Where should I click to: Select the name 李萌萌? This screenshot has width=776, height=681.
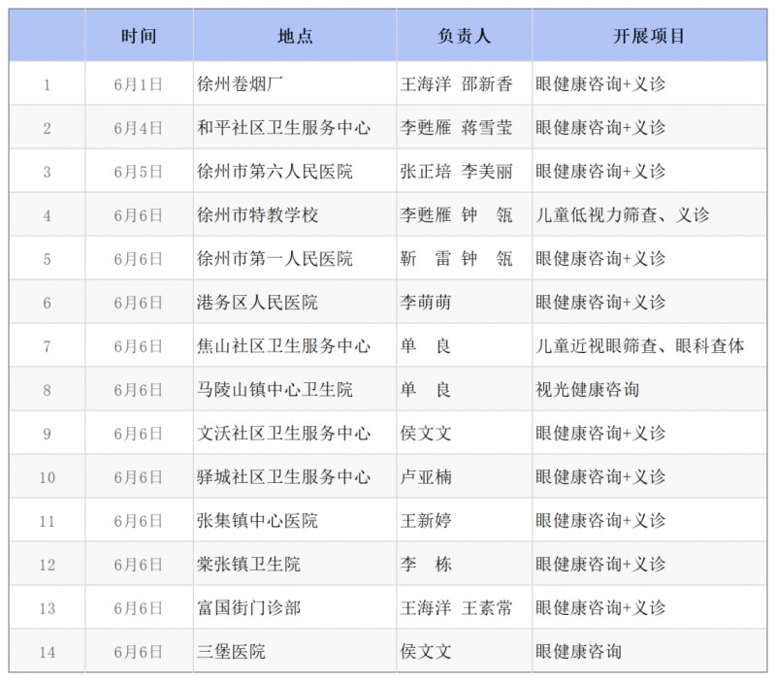click(426, 302)
